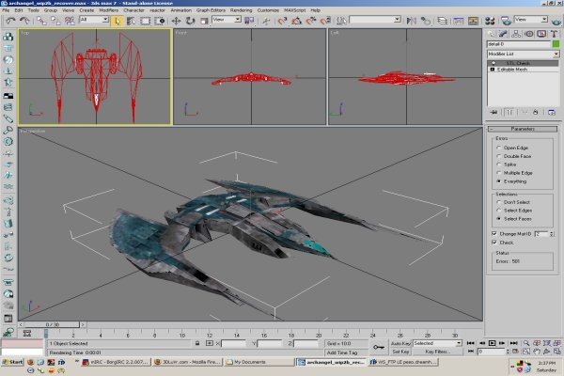Click the Zoom magnifier viewport control
The height and width of the screenshot is (376, 564).
(x=525, y=343)
